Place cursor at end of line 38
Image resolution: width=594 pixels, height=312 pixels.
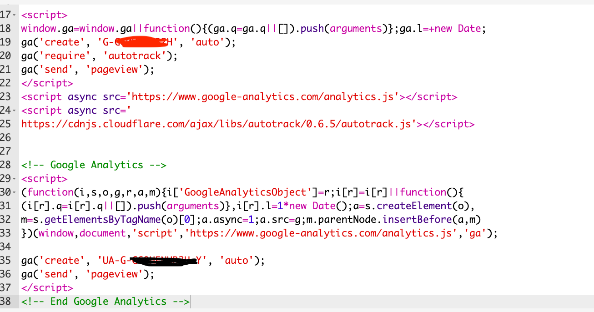[x=191, y=301]
